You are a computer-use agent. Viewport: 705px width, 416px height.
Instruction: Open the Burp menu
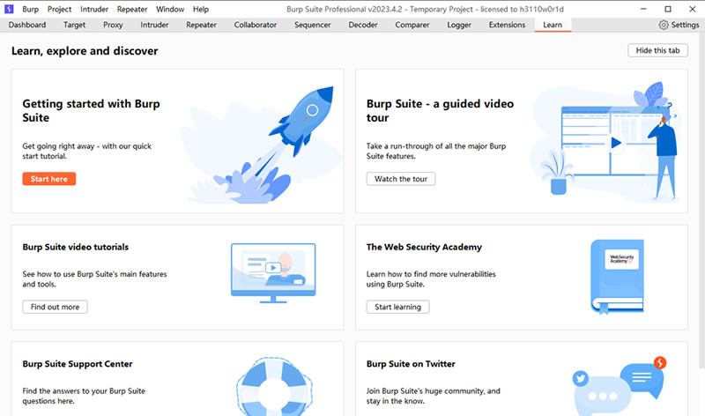point(31,9)
